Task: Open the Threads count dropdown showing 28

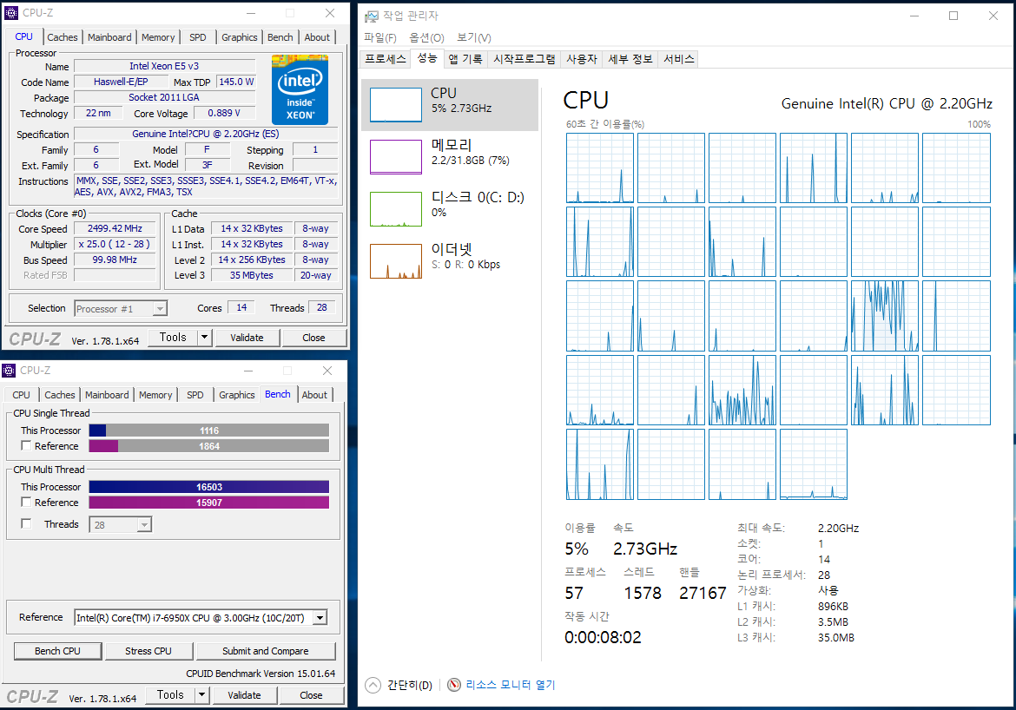Action: (x=144, y=525)
